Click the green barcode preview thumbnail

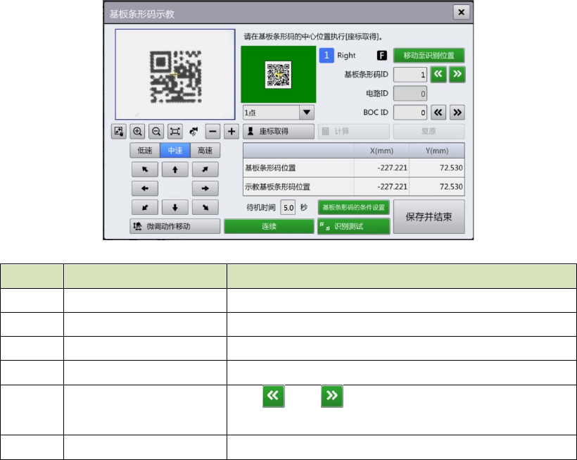(279, 75)
